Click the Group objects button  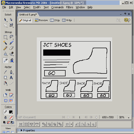pyautogui.click(x=21, y=124)
